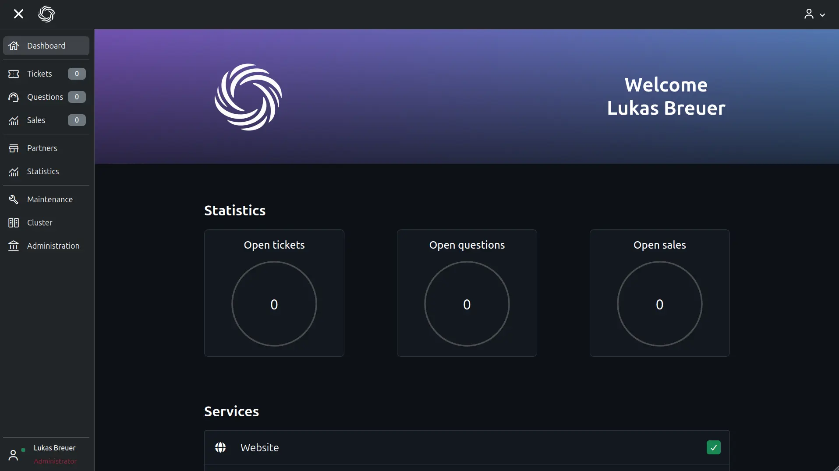The width and height of the screenshot is (839, 471).
Task: Click the Partners store icon
Action: click(x=14, y=148)
